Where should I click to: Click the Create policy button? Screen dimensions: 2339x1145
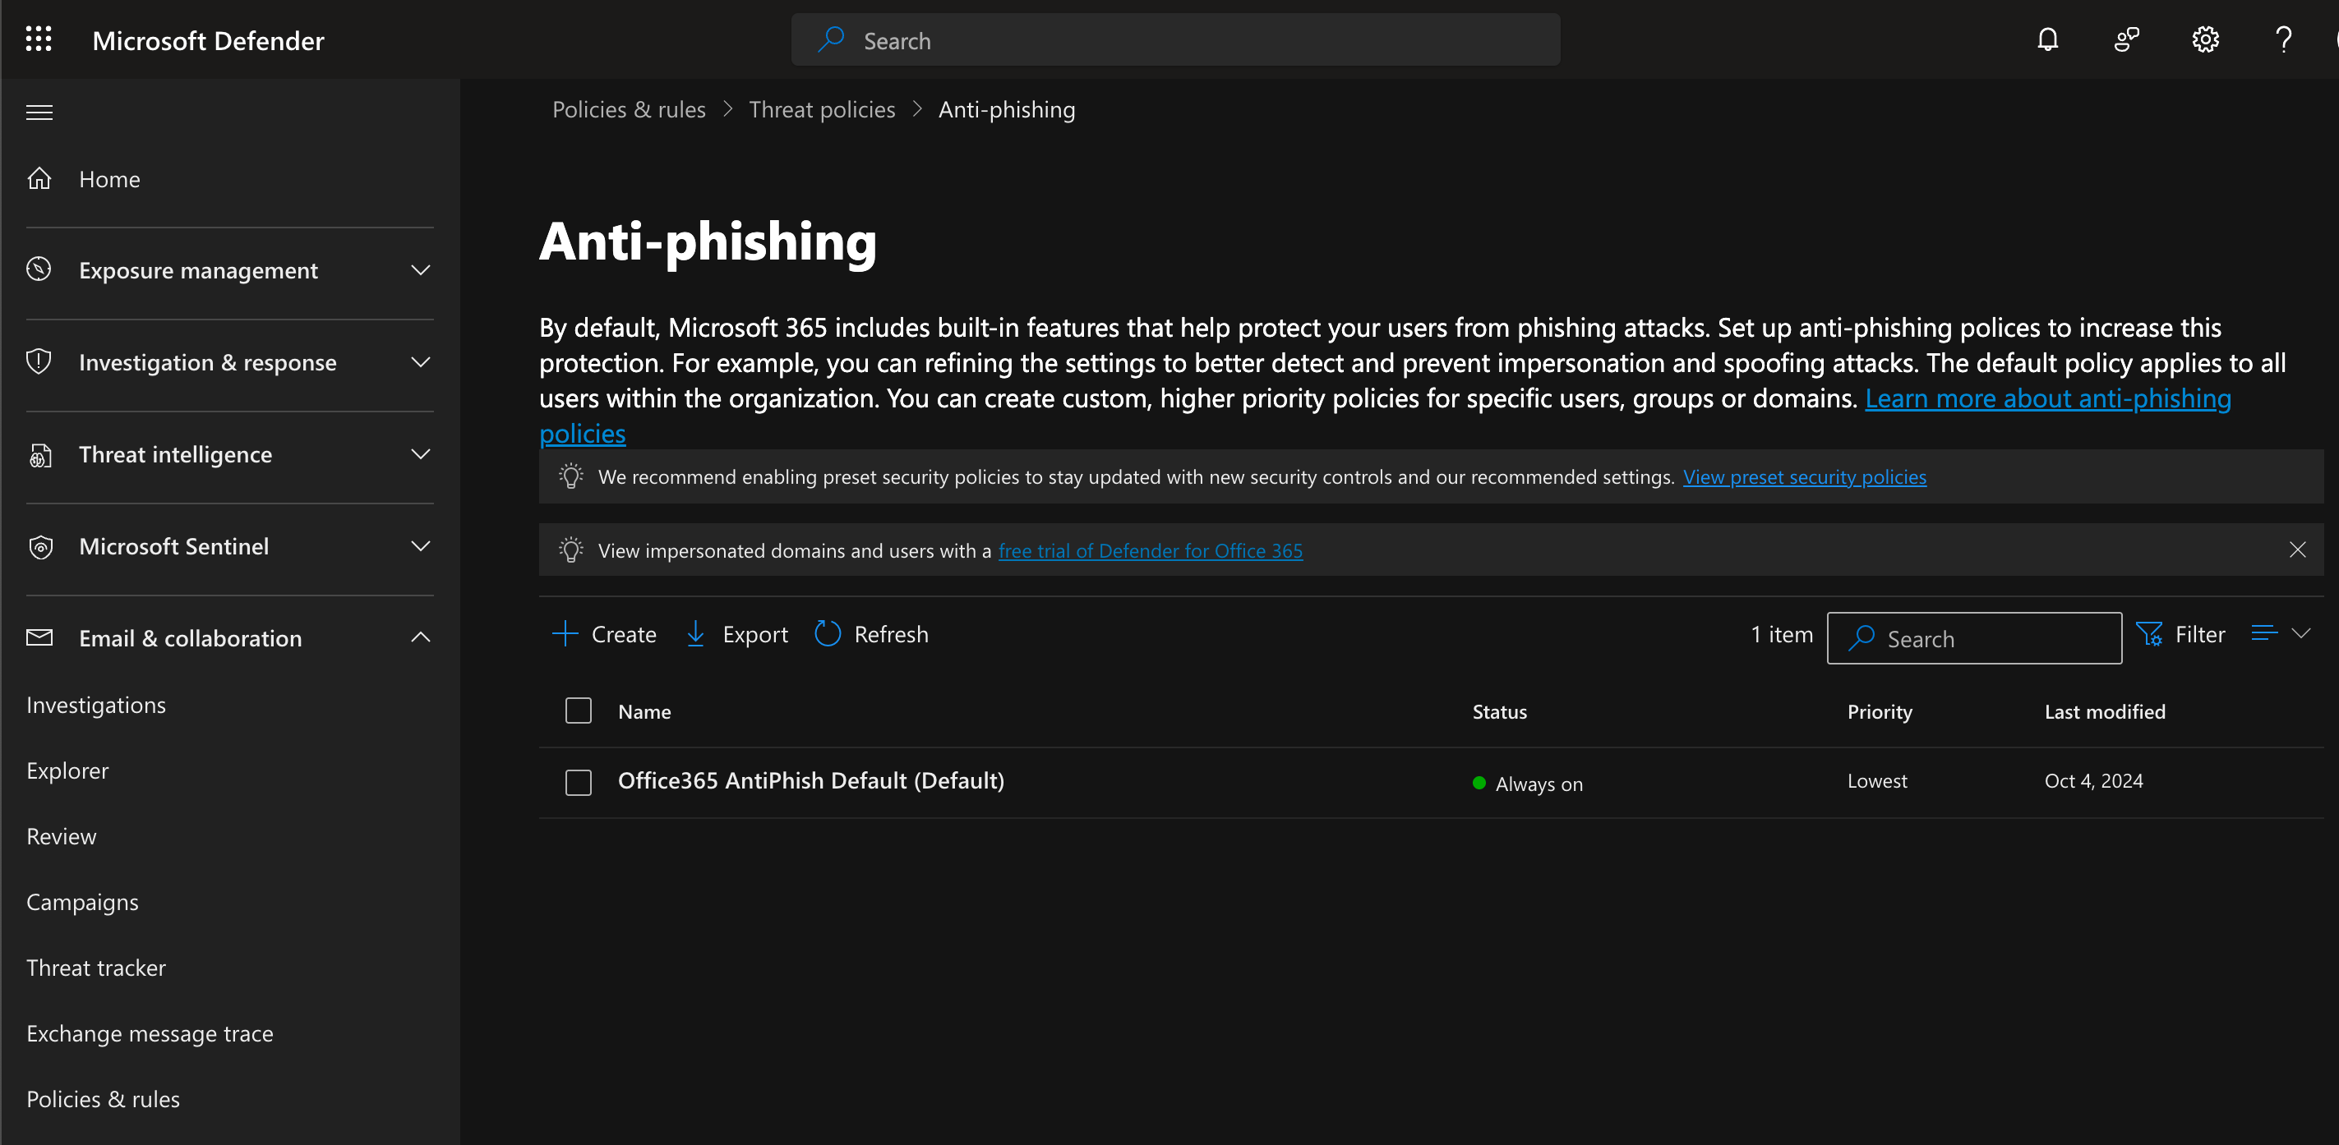(604, 634)
